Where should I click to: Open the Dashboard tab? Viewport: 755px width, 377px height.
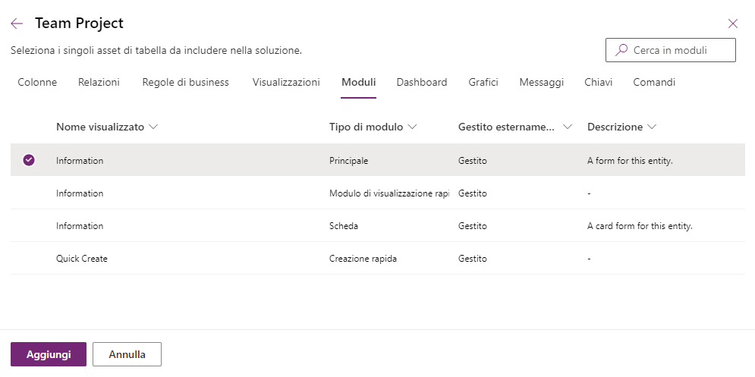click(x=421, y=83)
